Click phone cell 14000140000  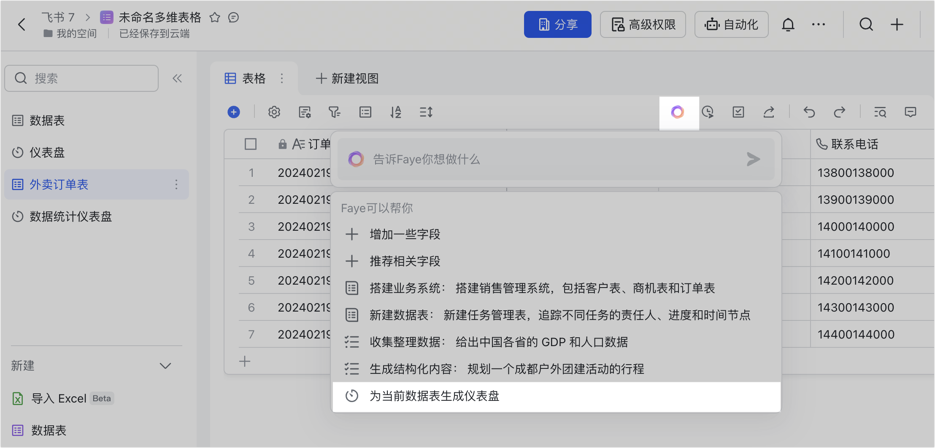point(872,227)
